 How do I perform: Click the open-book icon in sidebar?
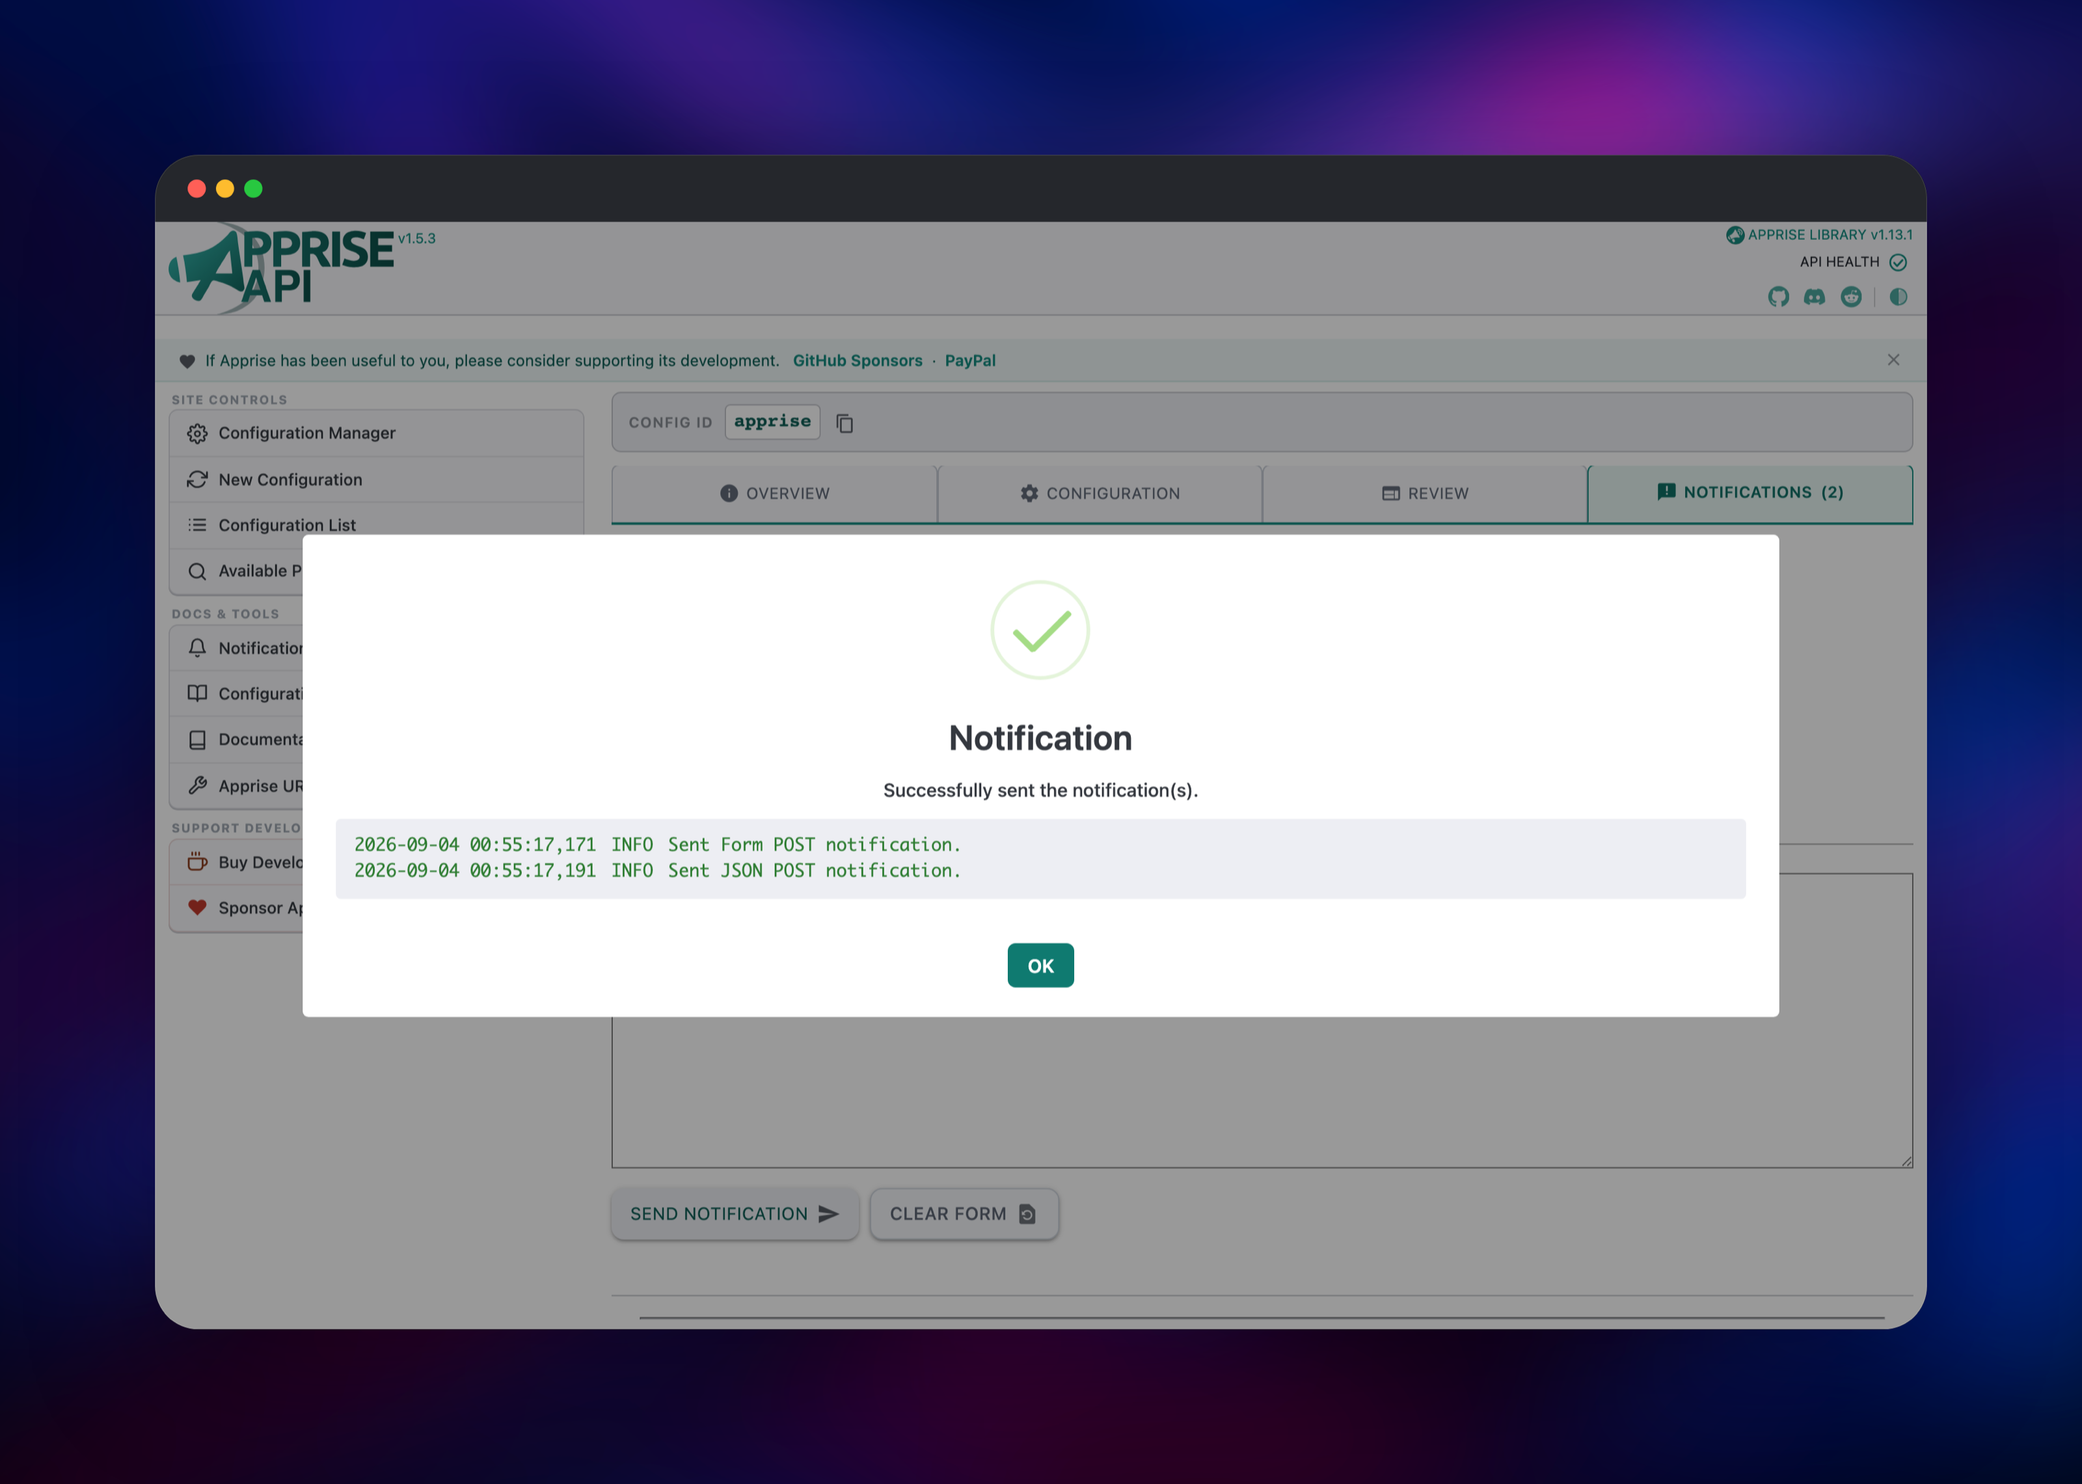point(197,694)
